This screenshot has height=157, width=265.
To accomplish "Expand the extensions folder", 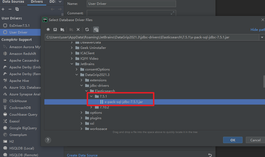I will [x=81, y=80].
